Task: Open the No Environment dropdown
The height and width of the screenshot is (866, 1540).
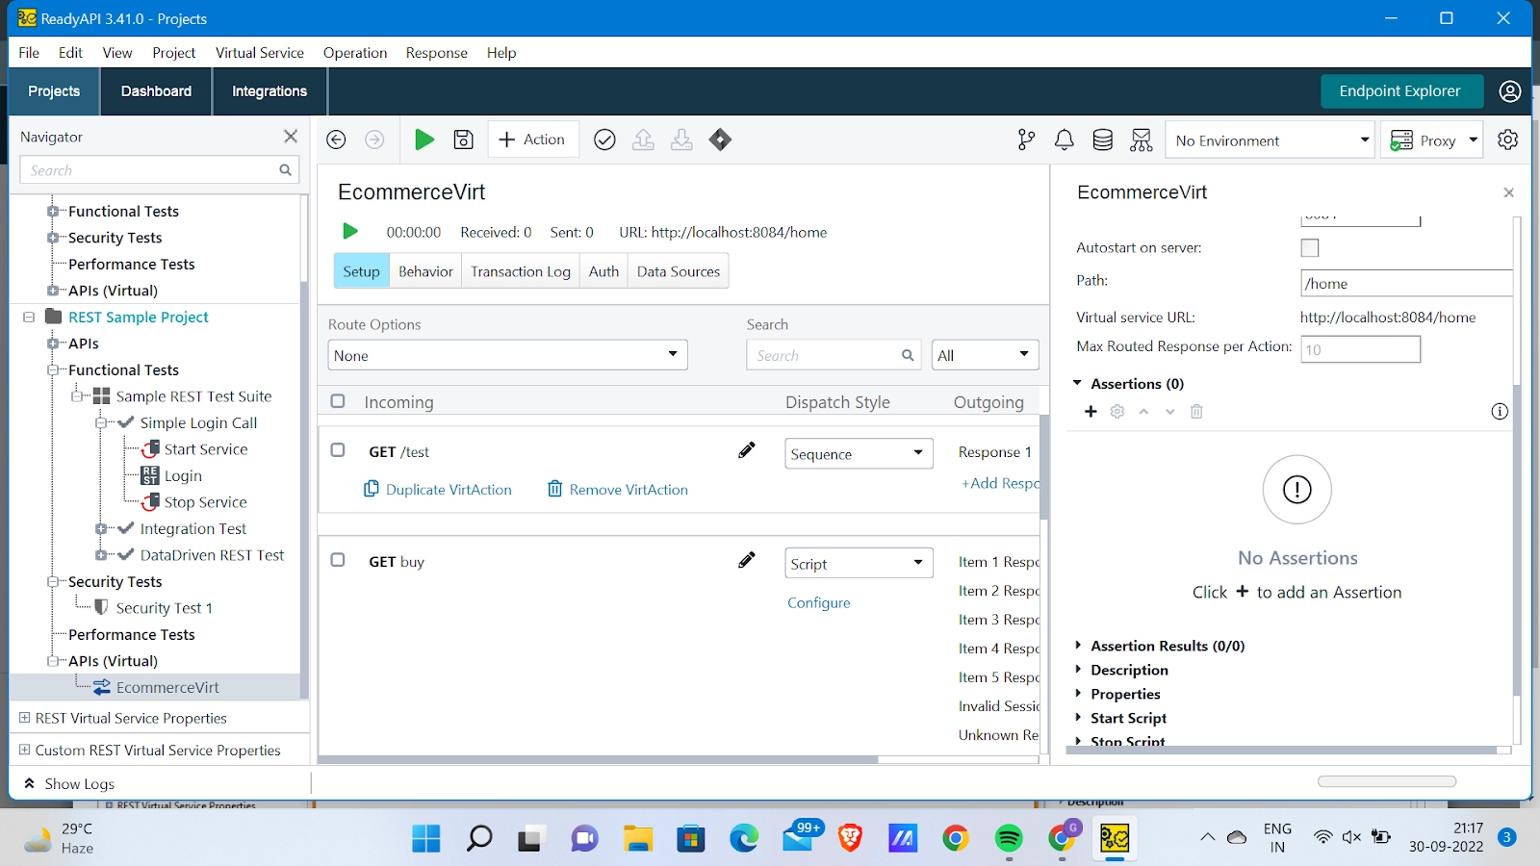Action: coord(1270,140)
